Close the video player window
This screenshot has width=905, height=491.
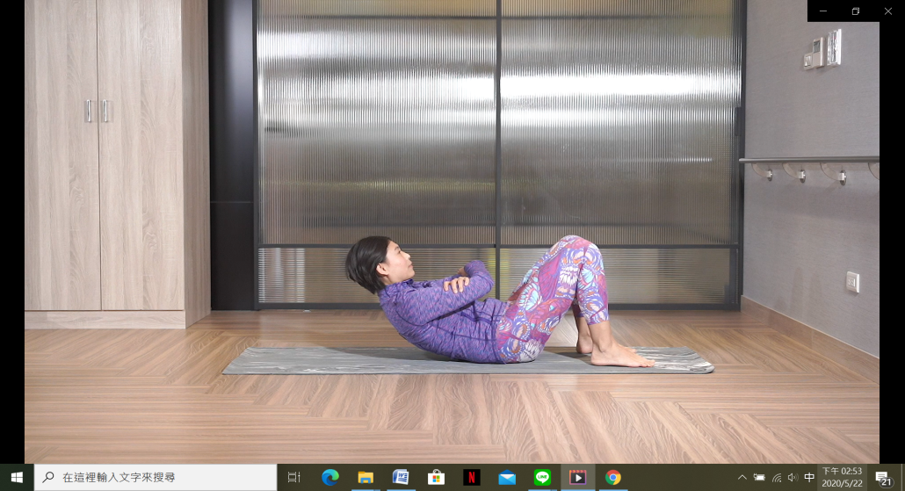tap(888, 11)
